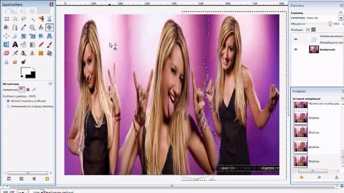Adjust the layer opacity slider

click(319, 24)
